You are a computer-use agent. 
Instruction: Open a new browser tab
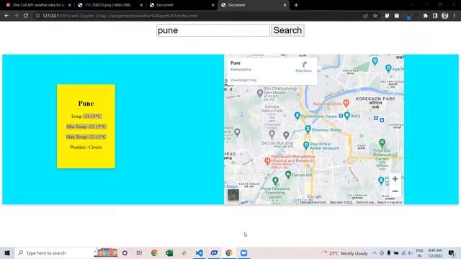click(296, 5)
